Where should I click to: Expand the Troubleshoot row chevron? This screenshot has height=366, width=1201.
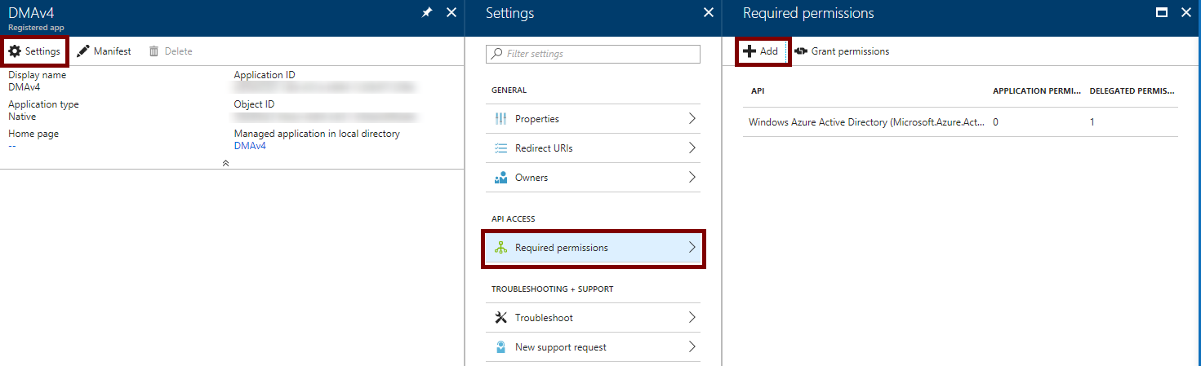[692, 318]
